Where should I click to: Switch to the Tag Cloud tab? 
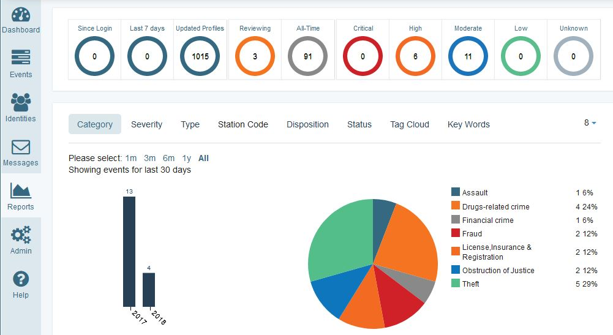point(410,124)
